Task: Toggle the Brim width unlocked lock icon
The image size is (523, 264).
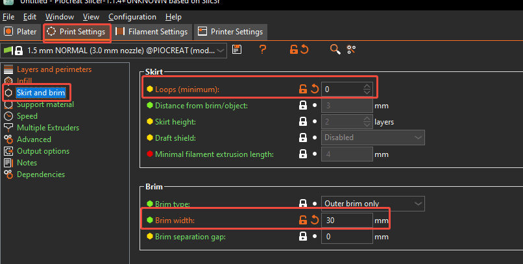Action: 302,220
